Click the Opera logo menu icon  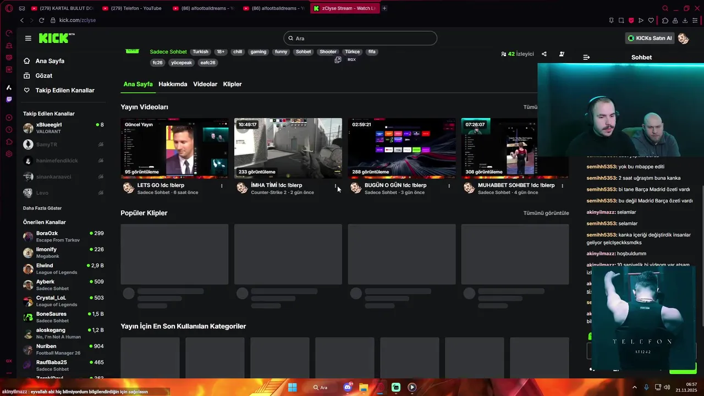pos(9,8)
